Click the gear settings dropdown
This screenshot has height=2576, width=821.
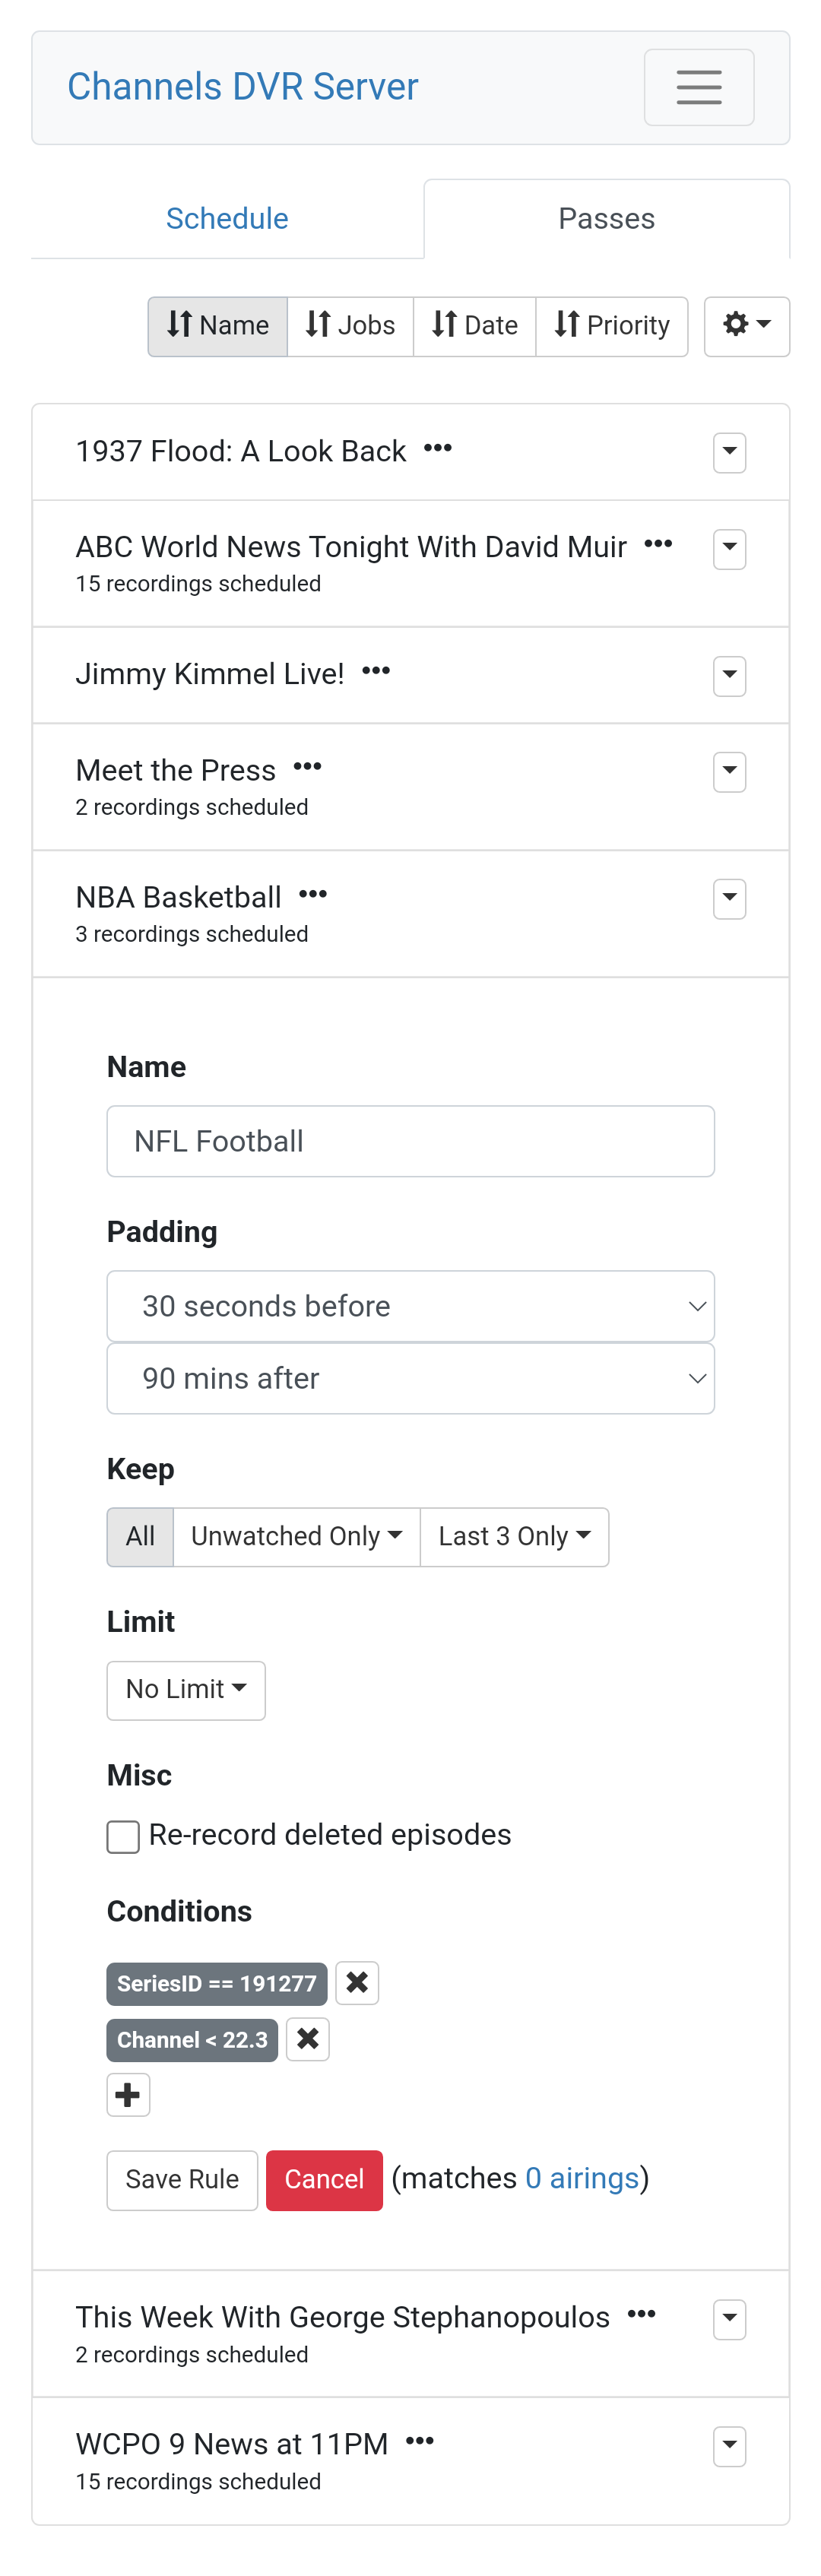click(x=746, y=326)
